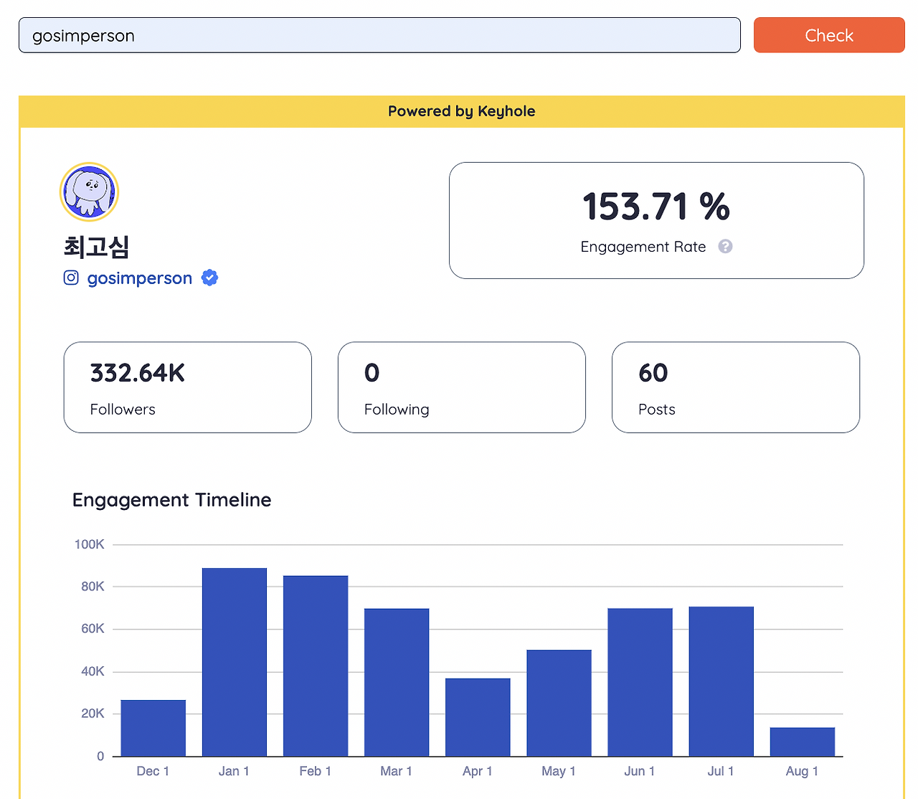The width and height of the screenshot is (918, 799).
Task: Click the Following count of 0
Action: pyautogui.click(x=372, y=373)
